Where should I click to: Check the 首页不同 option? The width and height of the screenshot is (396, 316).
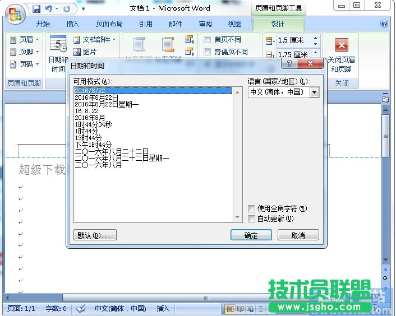click(208, 40)
